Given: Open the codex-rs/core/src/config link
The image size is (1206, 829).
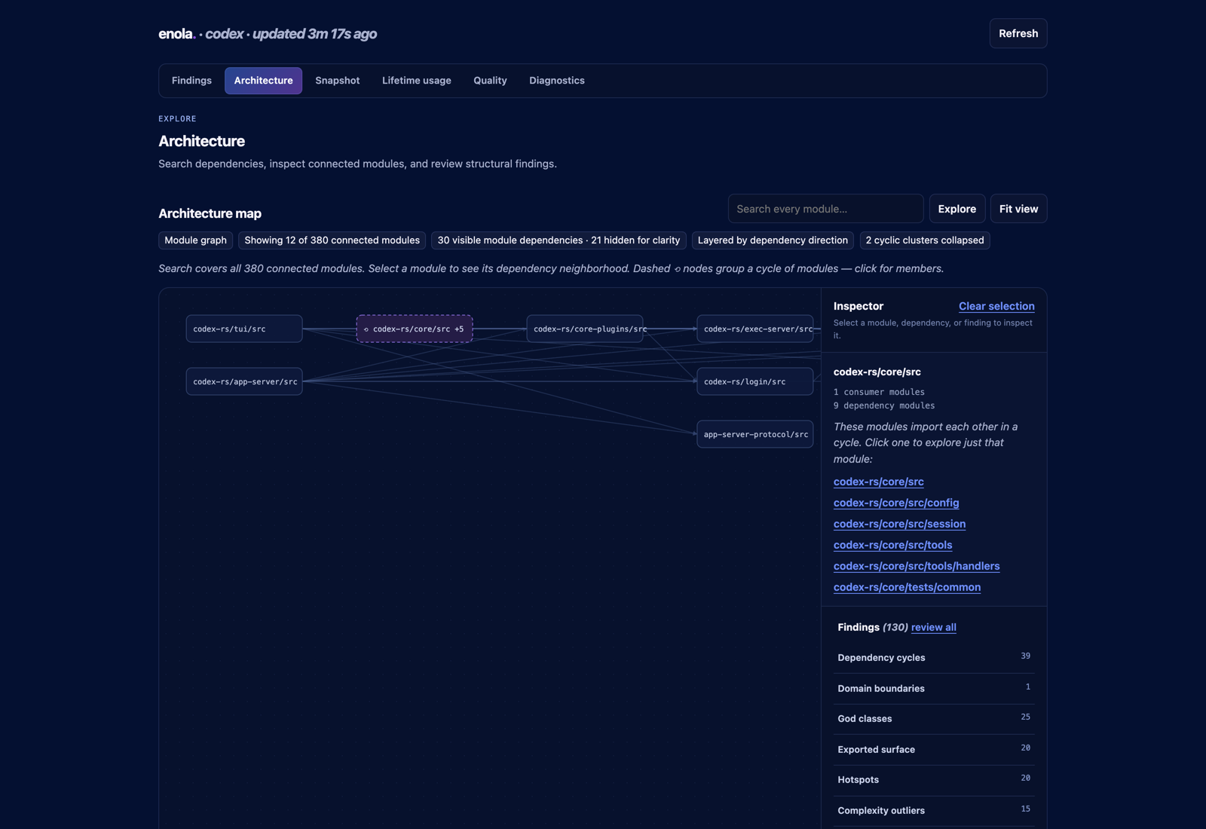Looking at the screenshot, I should point(896,503).
